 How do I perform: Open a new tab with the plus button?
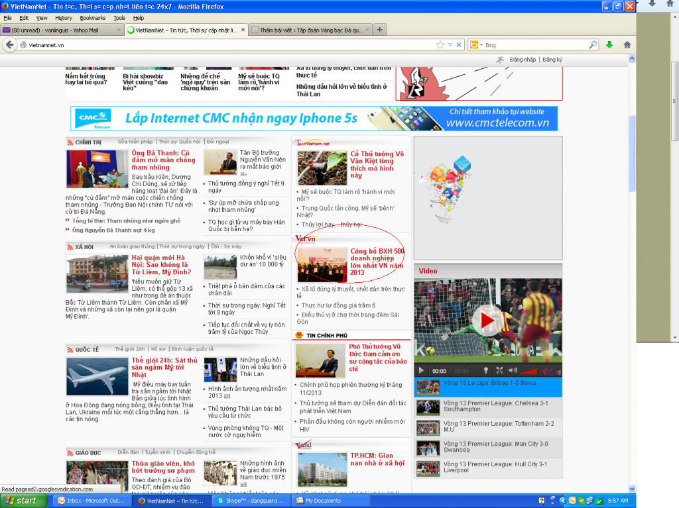[380, 30]
